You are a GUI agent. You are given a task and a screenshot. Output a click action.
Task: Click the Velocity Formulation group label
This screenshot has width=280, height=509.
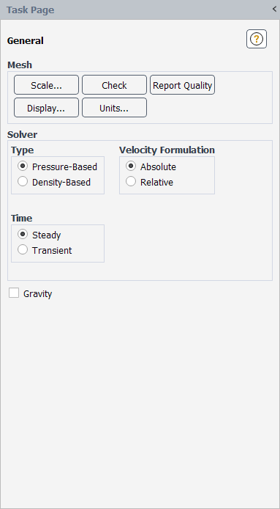click(167, 150)
